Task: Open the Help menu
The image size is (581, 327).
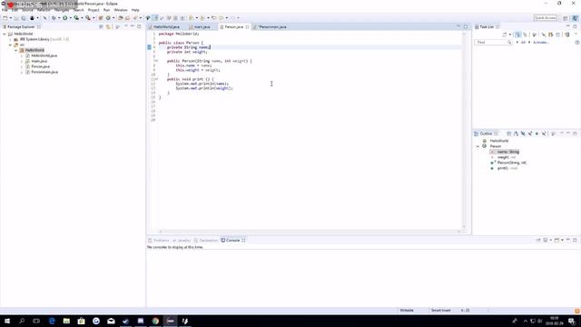Action: point(135,10)
